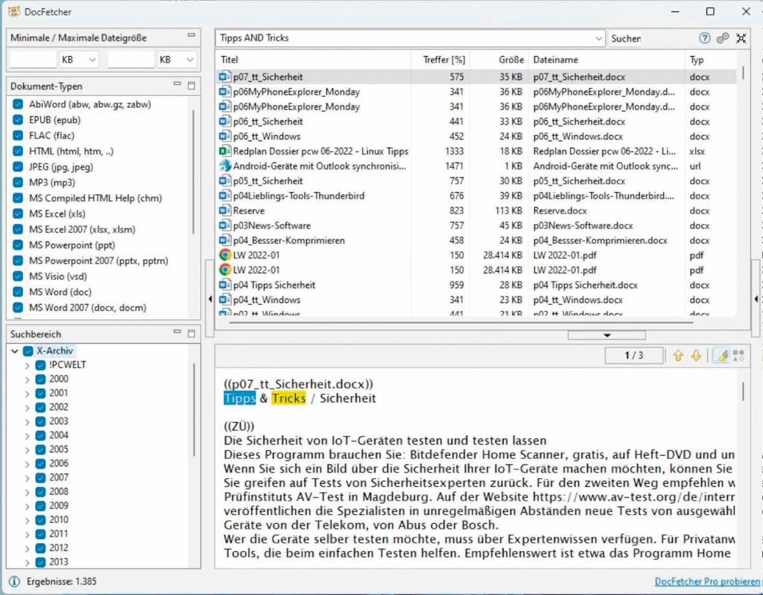
Task: Uncheck MS Powerpoint (ppt) file type
Action: coord(18,245)
